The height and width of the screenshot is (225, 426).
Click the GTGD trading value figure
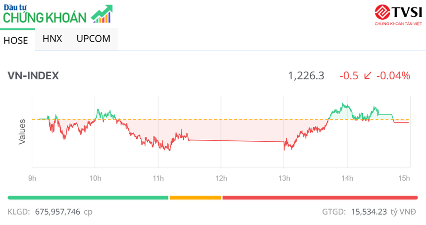tap(369, 212)
